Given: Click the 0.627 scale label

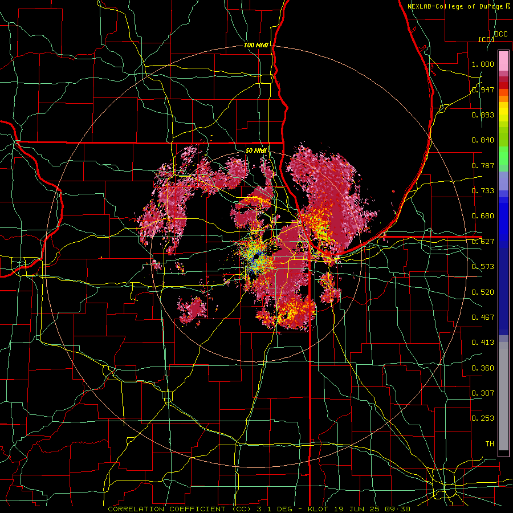Looking at the screenshot, I should click(483, 242).
